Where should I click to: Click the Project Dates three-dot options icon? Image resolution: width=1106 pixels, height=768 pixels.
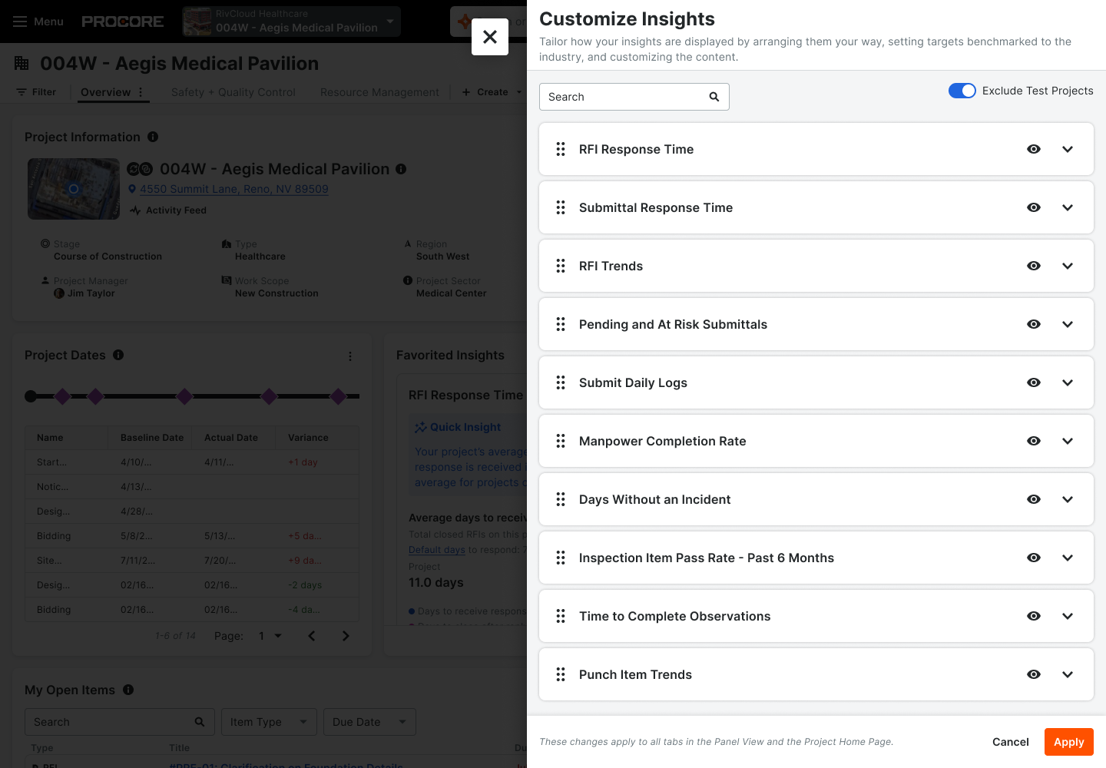[x=350, y=356]
